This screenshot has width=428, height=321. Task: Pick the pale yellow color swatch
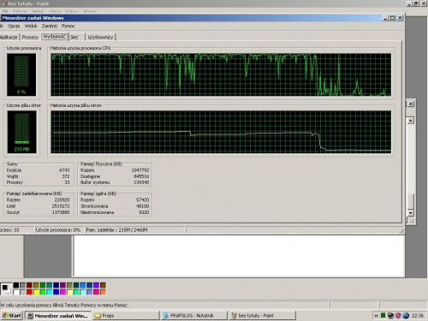(69, 292)
